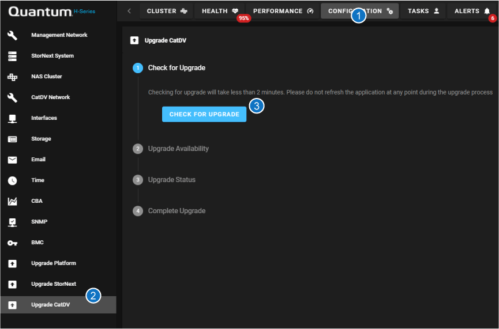
Task: Click the Management Network wrench icon
Action: coord(13,35)
